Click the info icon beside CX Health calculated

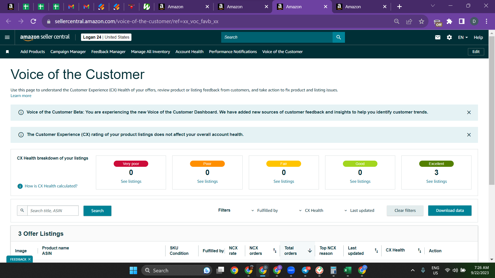[x=20, y=186]
